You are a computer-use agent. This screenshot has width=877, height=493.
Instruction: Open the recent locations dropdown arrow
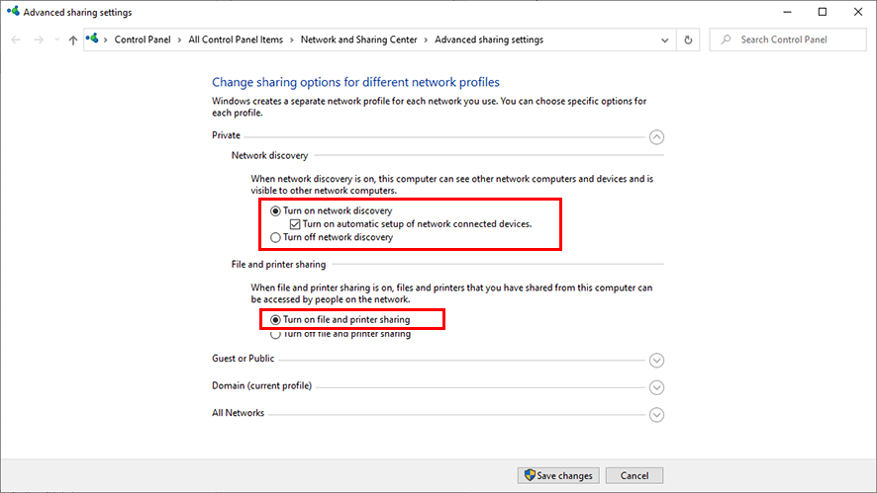pos(57,40)
